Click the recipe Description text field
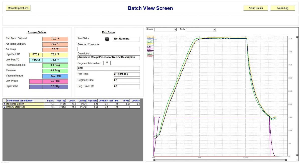301x163 pixels. click(x=109, y=57)
